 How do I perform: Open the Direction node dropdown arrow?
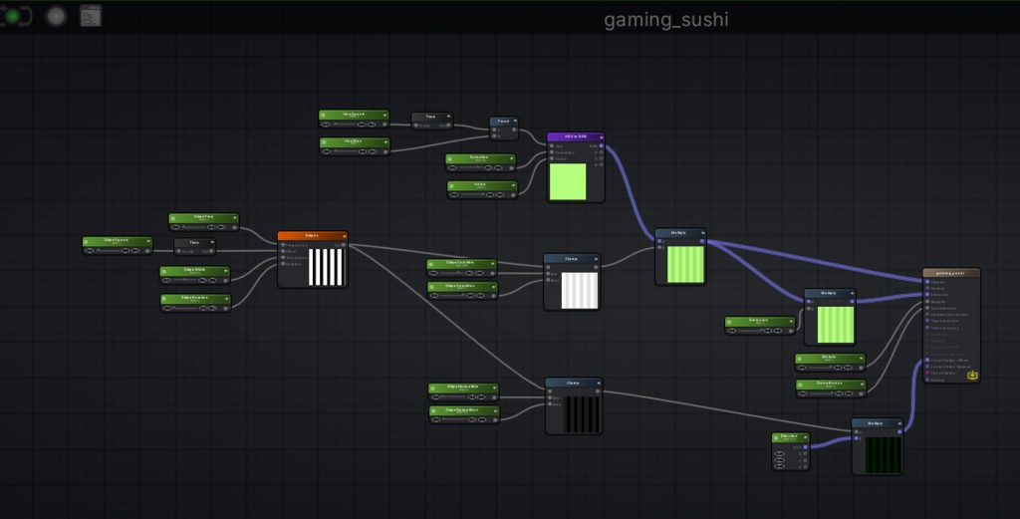click(806, 437)
